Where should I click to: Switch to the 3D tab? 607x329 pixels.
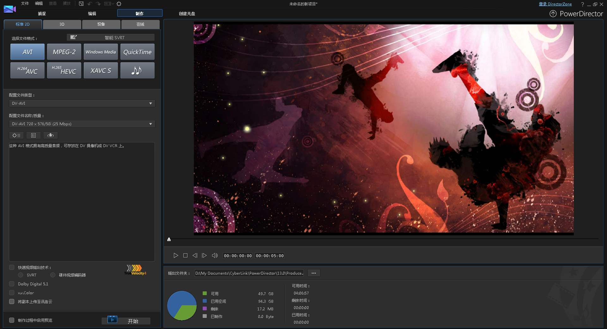62,24
